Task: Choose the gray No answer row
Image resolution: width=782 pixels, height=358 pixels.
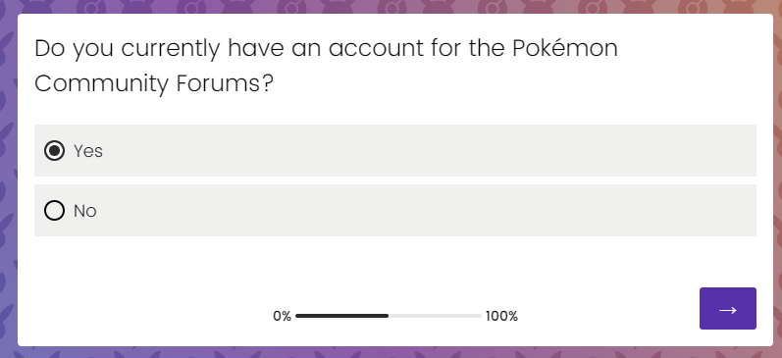Action: [395, 211]
